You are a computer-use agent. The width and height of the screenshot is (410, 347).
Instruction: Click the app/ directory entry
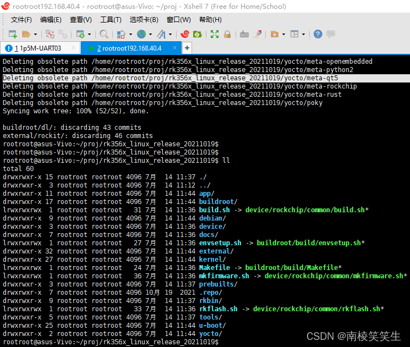(x=206, y=194)
